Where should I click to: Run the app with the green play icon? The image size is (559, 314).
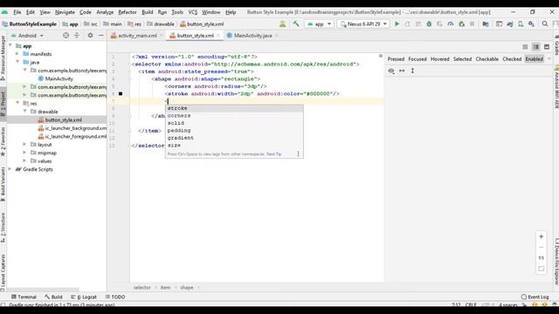coord(397,24)
